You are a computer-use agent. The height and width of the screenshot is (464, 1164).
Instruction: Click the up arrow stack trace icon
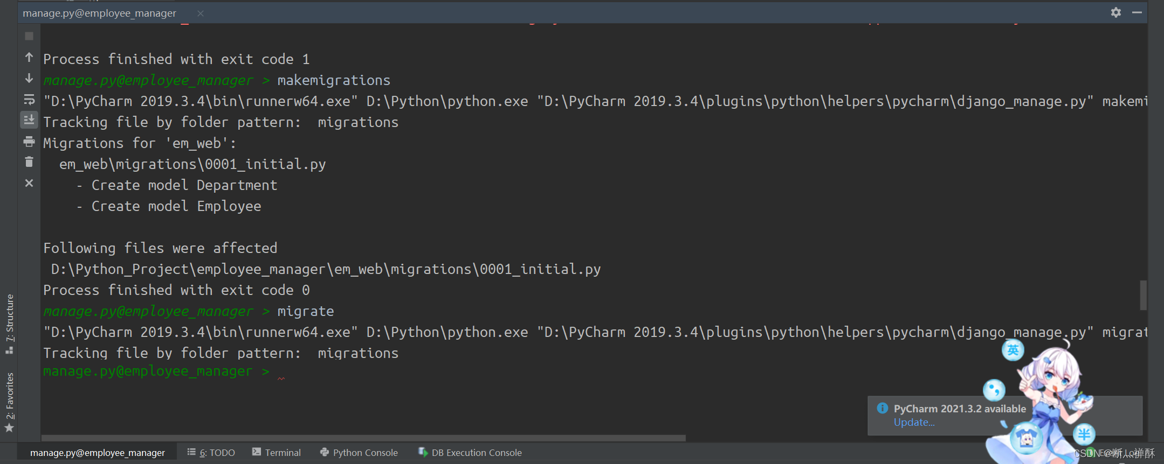click(x=29, y=57)
